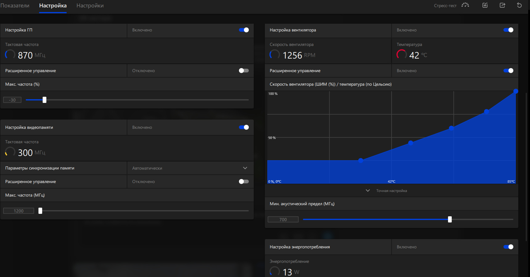The height and width of the screenshot is (277, 530).
Task: Click the import profile icon
Action: 485,5
